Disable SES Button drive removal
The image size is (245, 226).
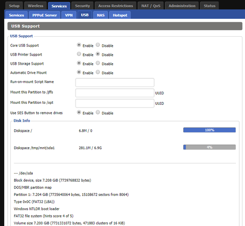(98, 112)
